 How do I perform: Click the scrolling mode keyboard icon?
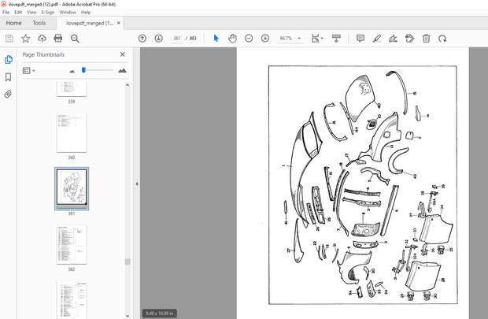(x=336, y=39)
